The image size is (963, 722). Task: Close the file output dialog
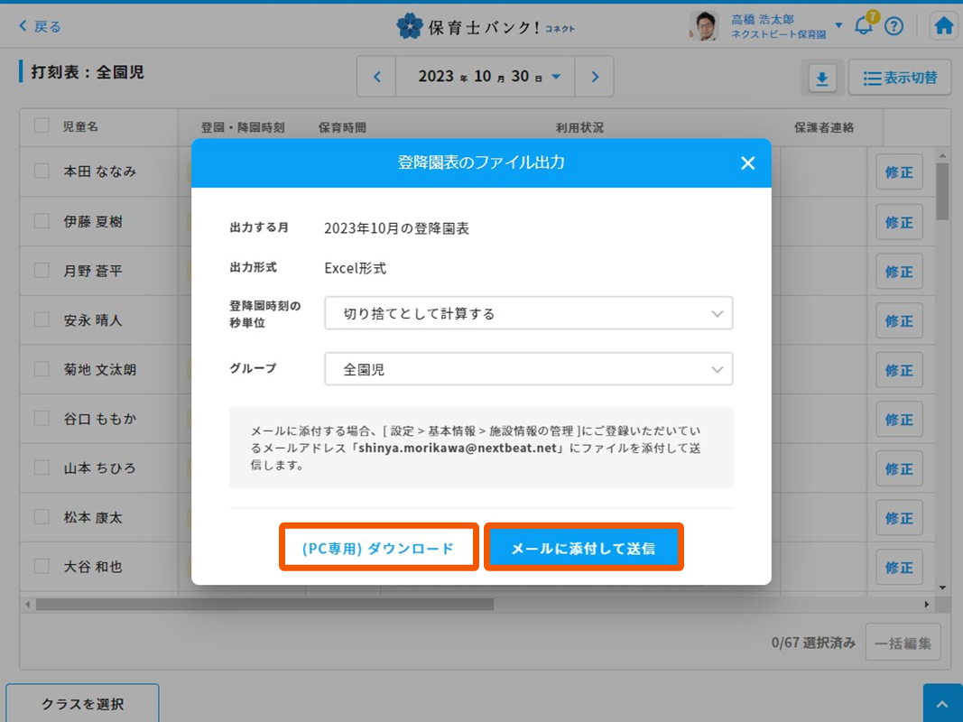click(747, 162)
